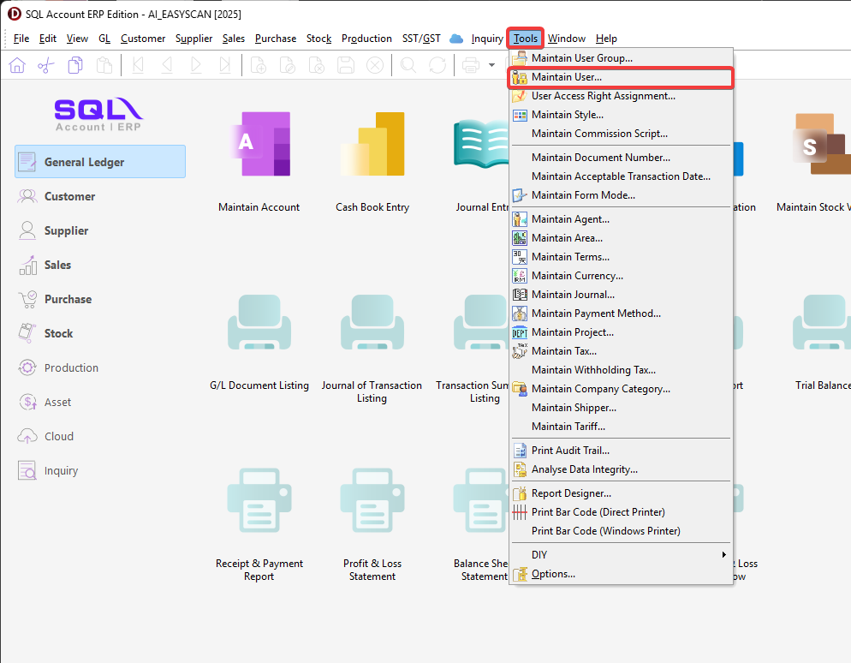The width and height of the screenshot is (851, 663).
Task: Go to the Inquiry section in sidebar
Action: [61, 470]
